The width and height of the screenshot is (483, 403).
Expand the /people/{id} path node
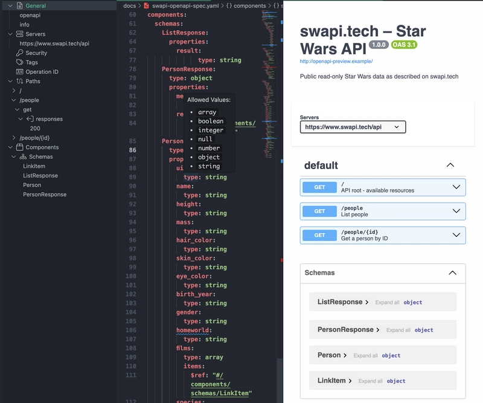pyautogui.click(x=13, y=138)
